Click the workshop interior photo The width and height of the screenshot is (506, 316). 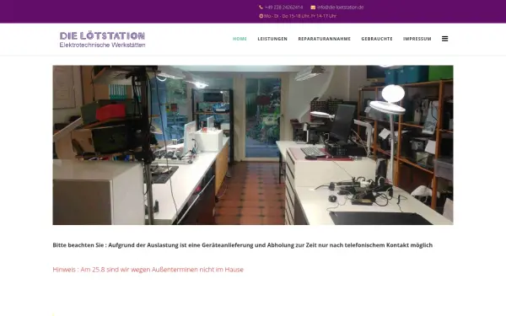(x=253, y=145)
